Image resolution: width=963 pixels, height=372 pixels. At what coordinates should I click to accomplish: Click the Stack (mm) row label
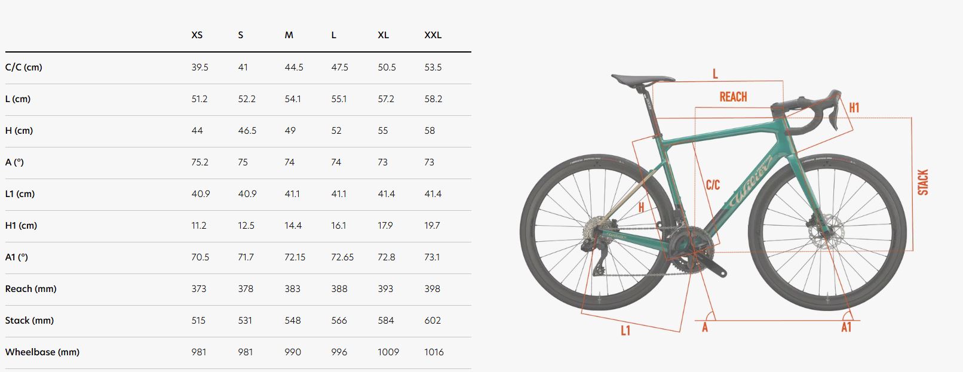[x=29, y=321]
